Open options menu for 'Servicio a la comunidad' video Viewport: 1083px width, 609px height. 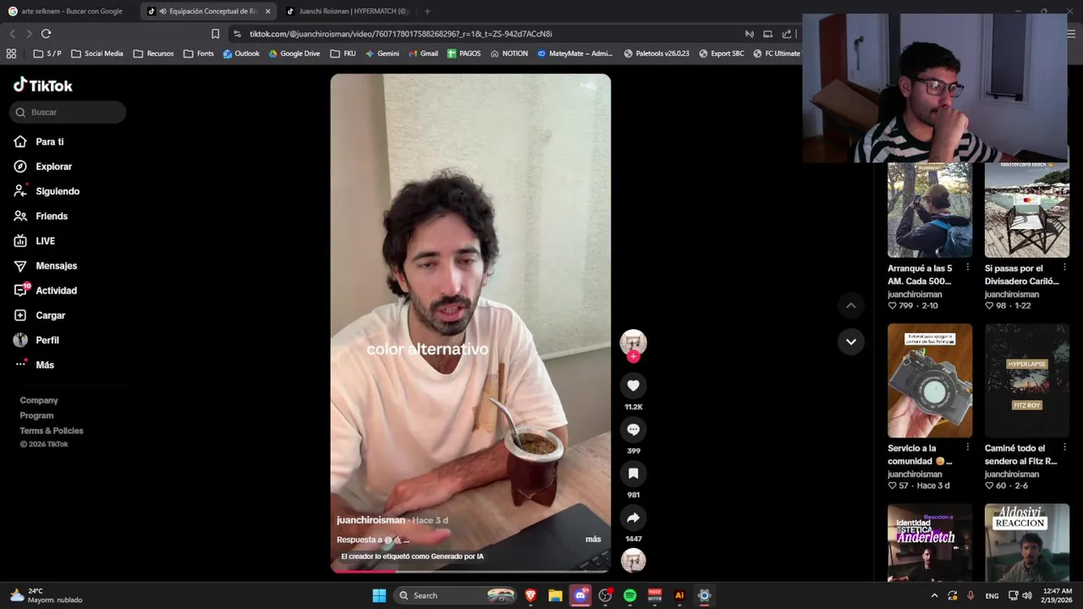point(968,447)
